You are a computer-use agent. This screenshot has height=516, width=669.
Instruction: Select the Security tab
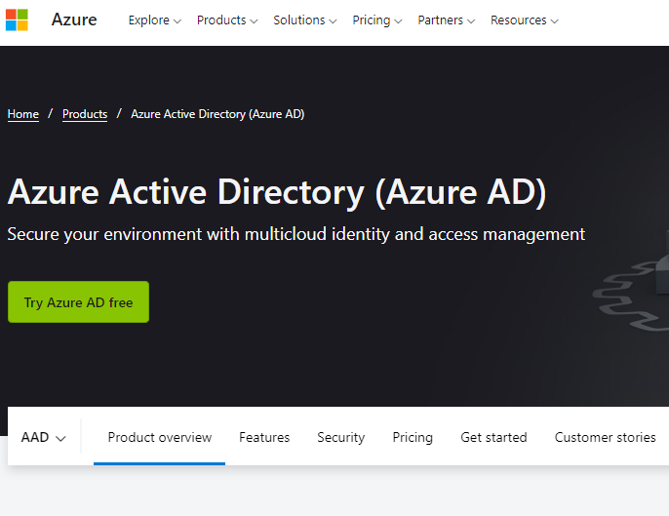pos(340,438)
